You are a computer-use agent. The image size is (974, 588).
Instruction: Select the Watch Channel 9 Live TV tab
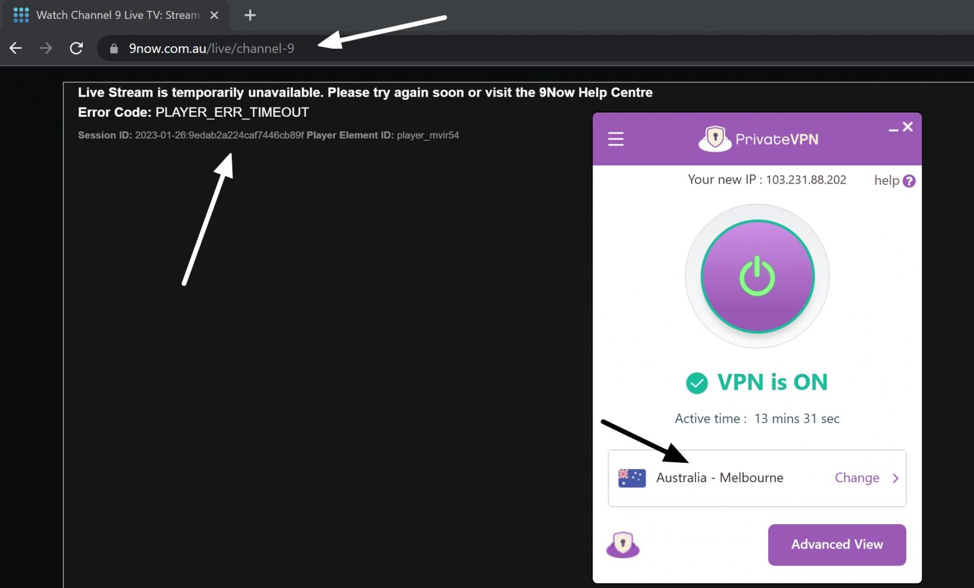pos(116,15)
